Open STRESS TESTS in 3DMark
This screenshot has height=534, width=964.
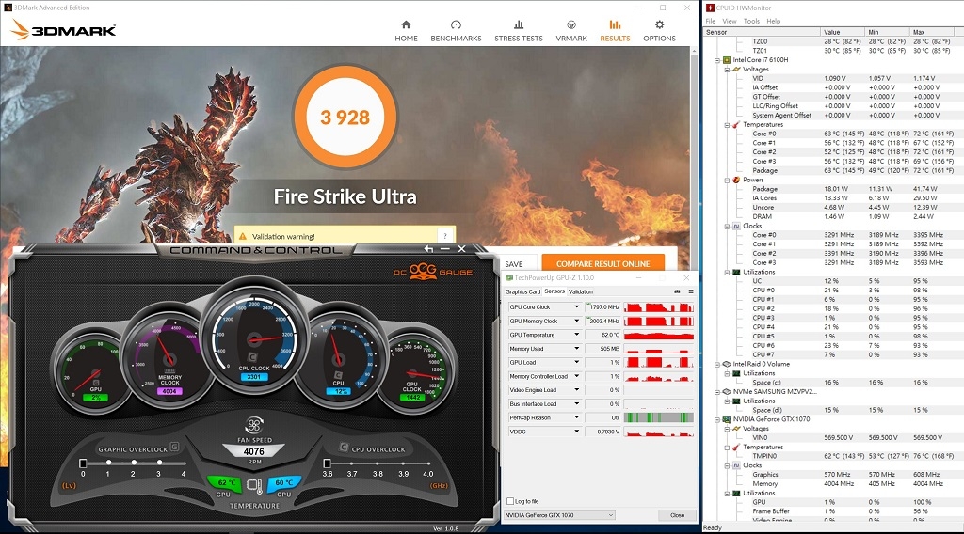[519, 31]
